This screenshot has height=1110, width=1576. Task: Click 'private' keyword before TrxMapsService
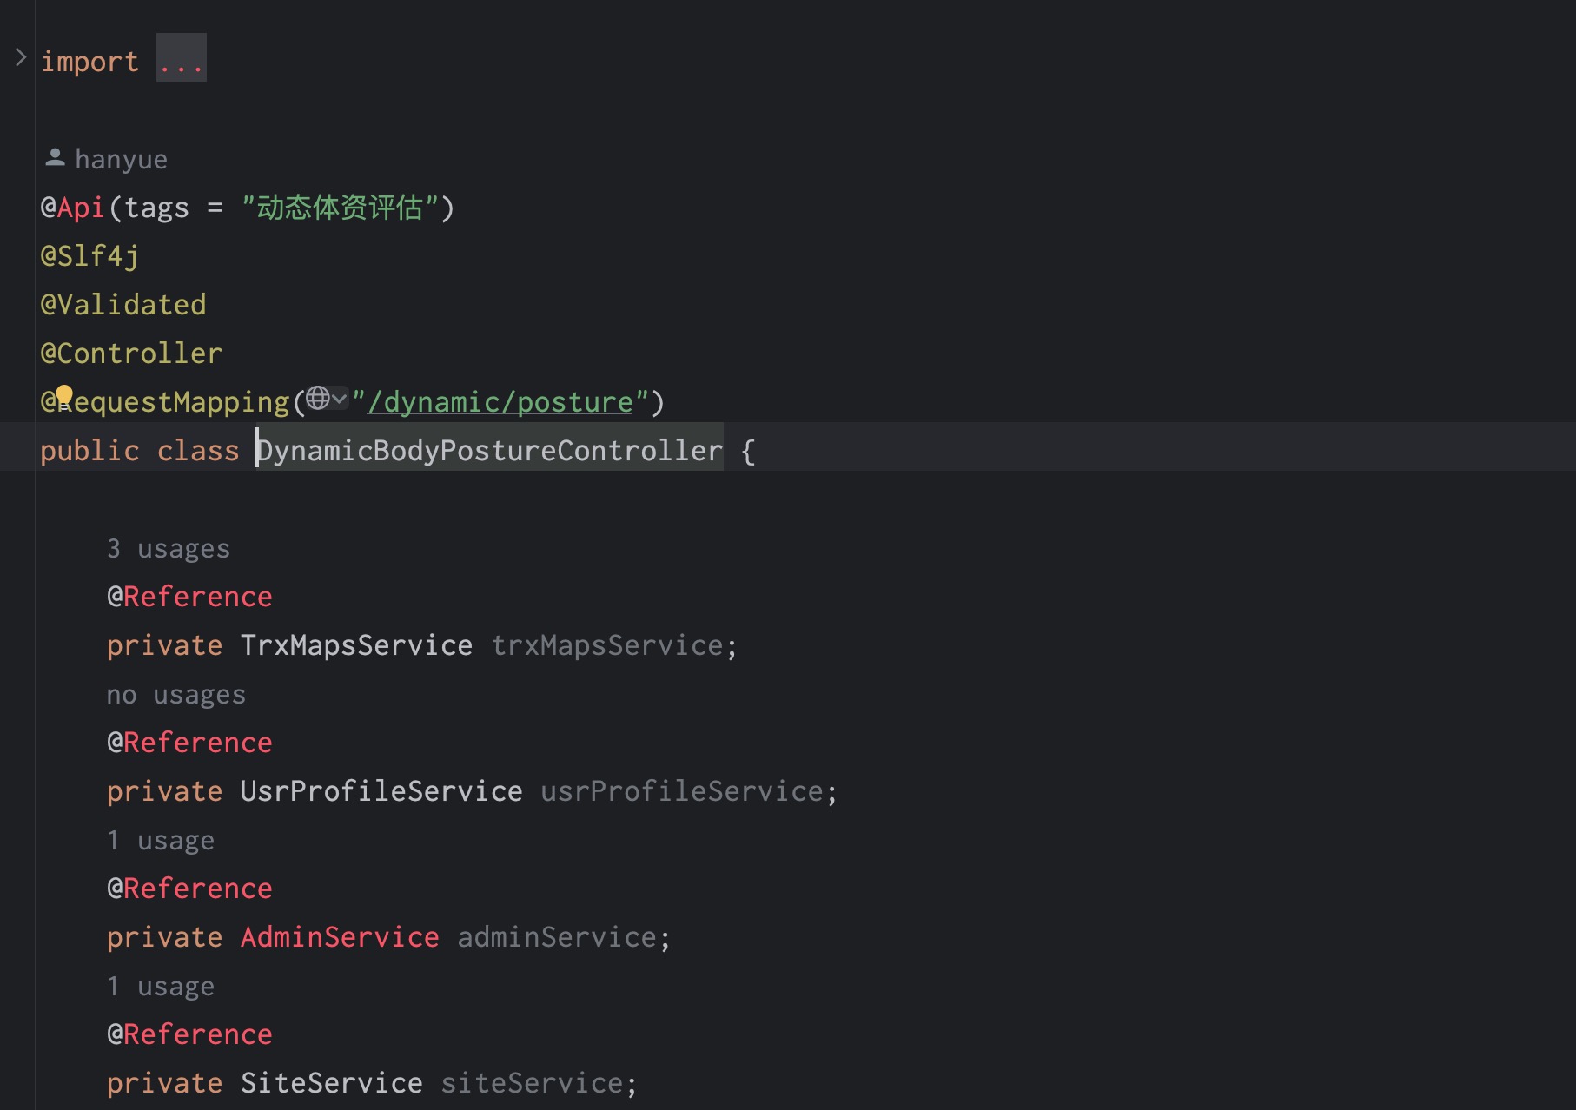point(164,645)
